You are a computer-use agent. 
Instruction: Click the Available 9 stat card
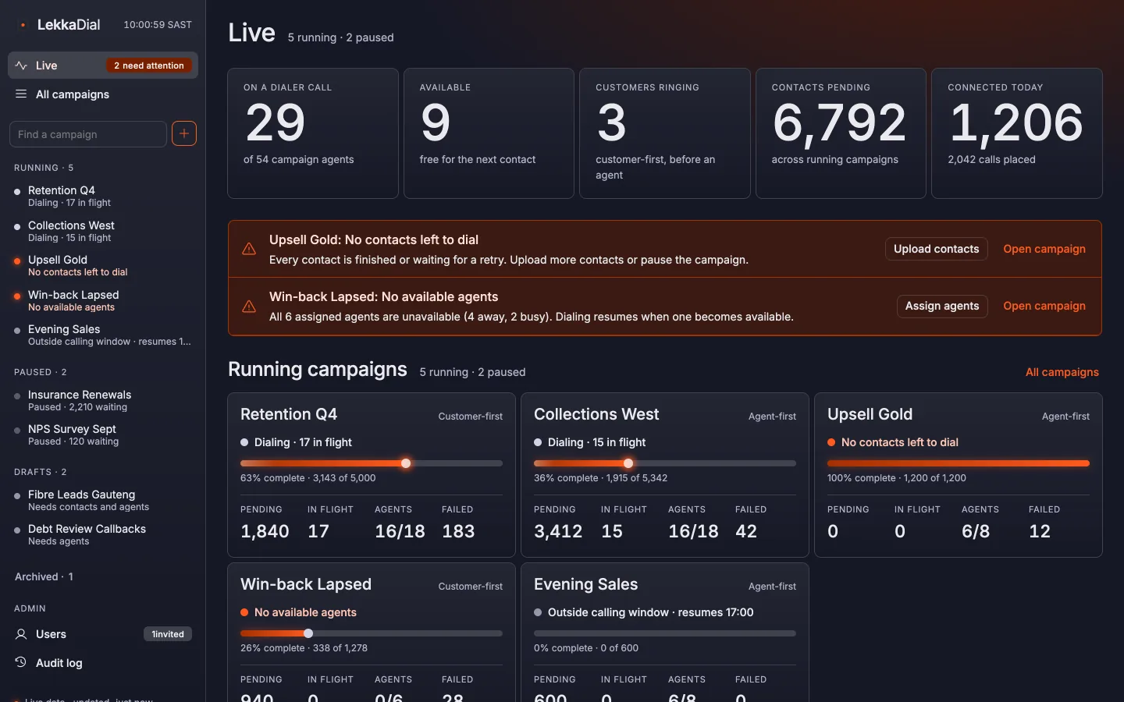click(489, 133)
